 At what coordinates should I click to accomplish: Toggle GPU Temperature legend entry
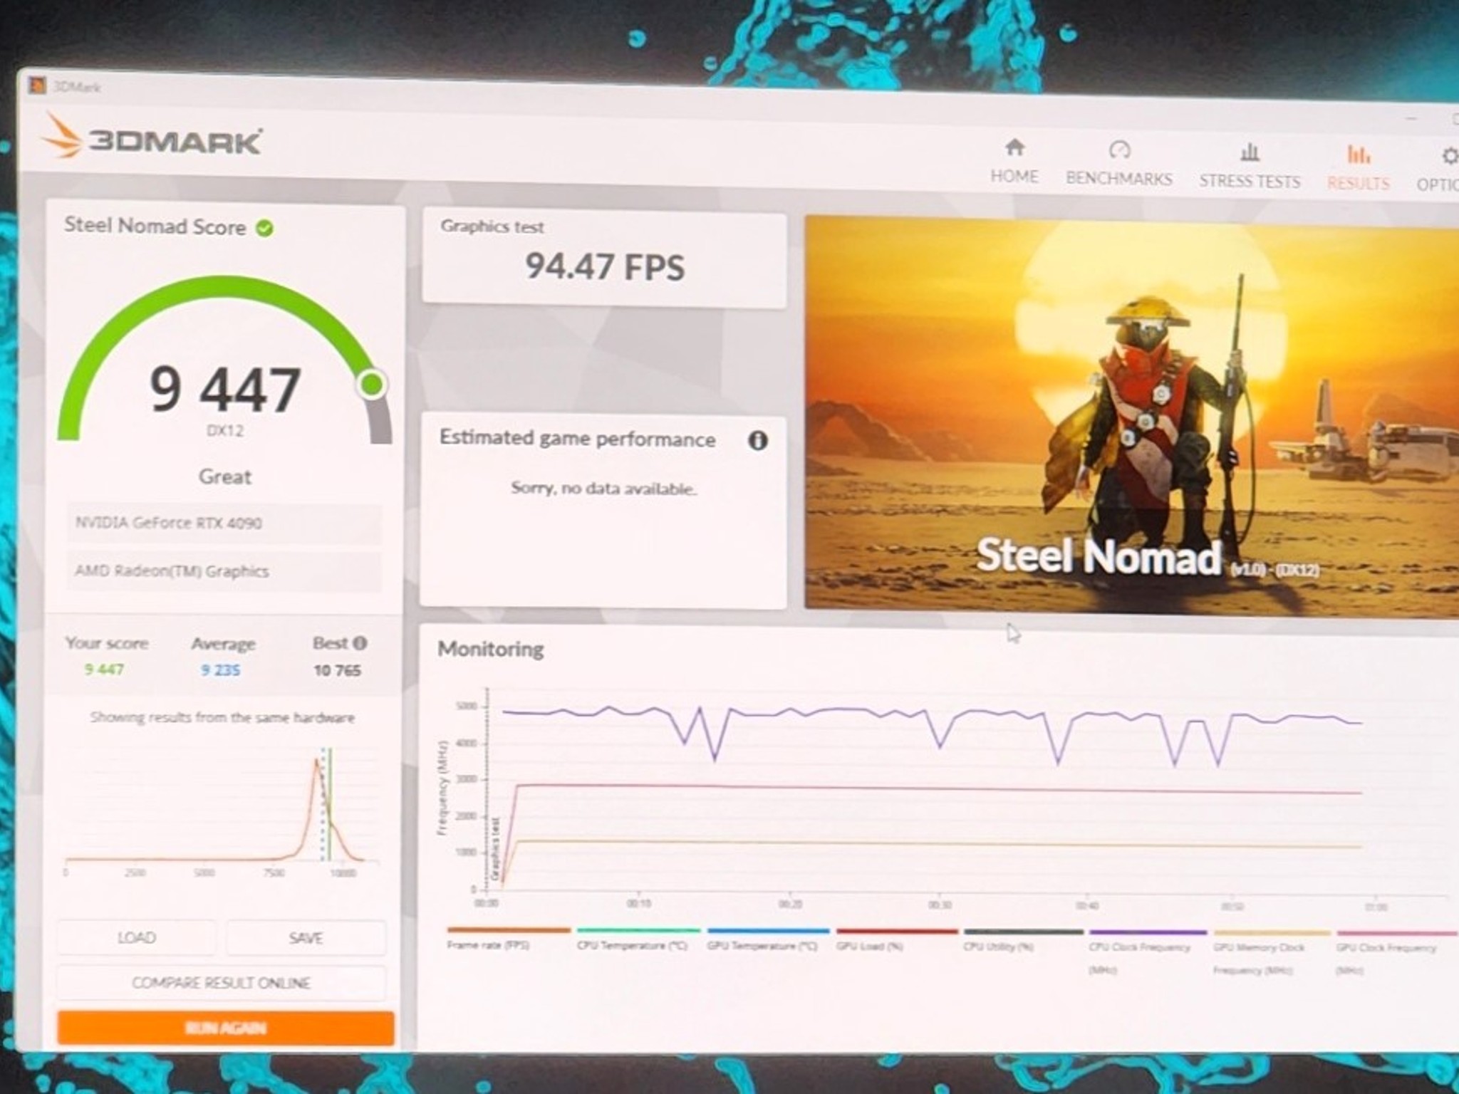pos(768,939)
